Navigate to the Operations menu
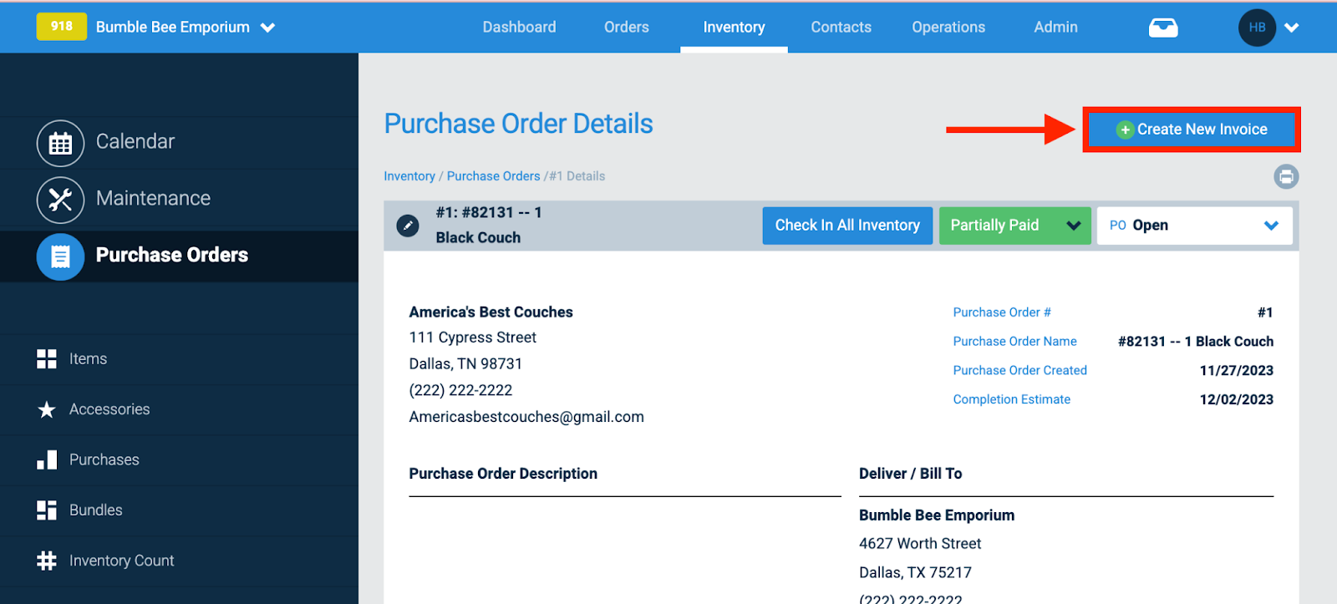The image size is (1337, 604). (x=948, y=27)
